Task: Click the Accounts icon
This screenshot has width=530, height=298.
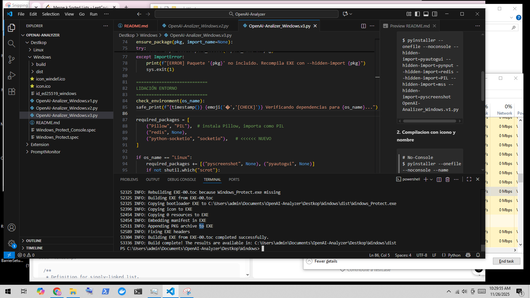Action: pos(12,227)
